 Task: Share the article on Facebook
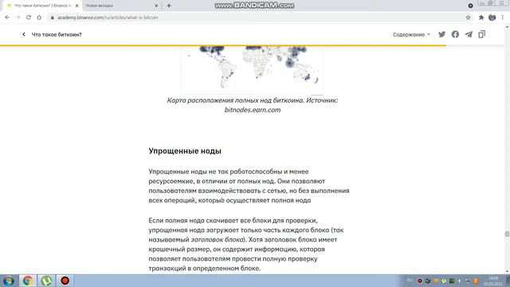[455, 34]
